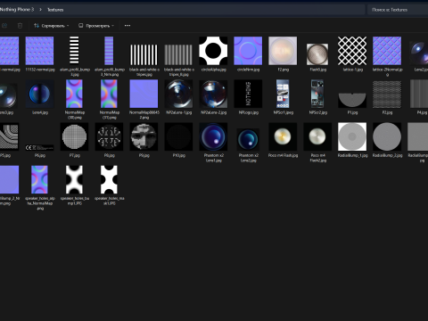Open the View options dropdown

pos(96,26)
